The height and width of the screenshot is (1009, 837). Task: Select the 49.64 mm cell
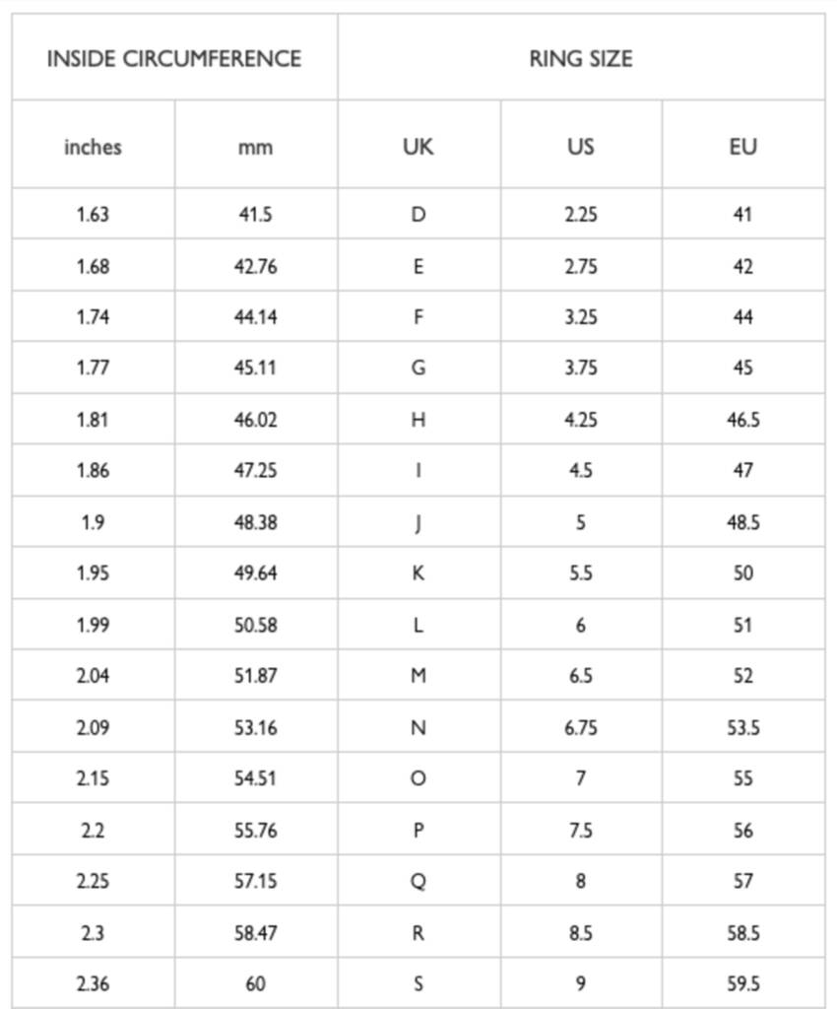pyautogui.click(x=255, y=573)
